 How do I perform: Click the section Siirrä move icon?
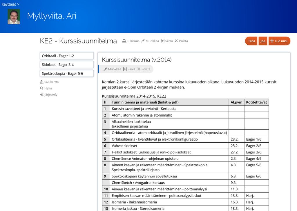(125, 69)
